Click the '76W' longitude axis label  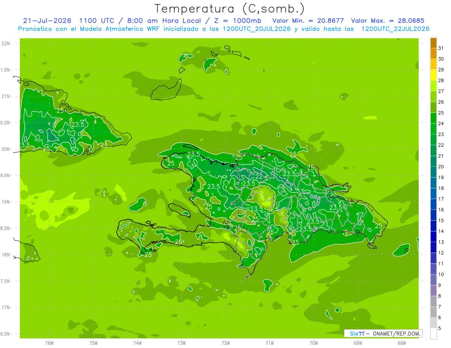(x=49, y=343)
